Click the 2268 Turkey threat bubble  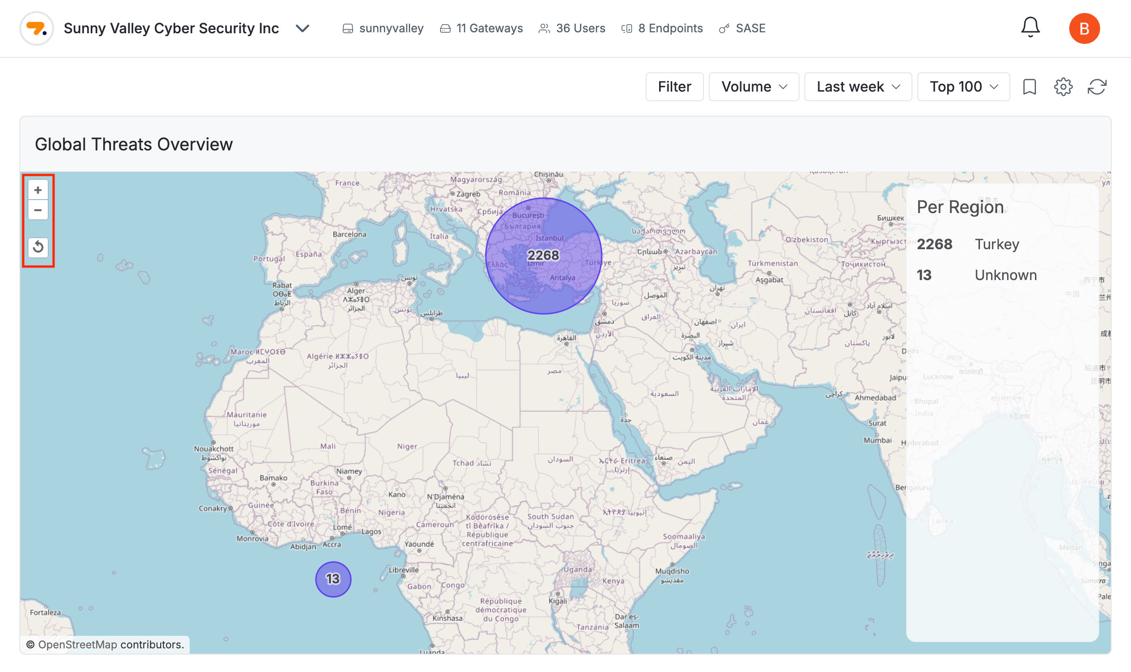543,255
